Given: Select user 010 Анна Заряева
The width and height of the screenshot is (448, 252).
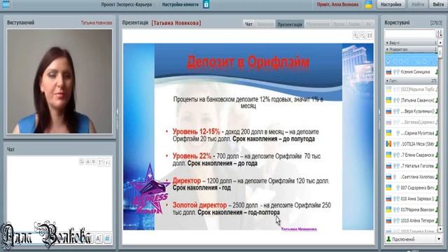Looking at the screenshot, I should click(x=417, y=199).
